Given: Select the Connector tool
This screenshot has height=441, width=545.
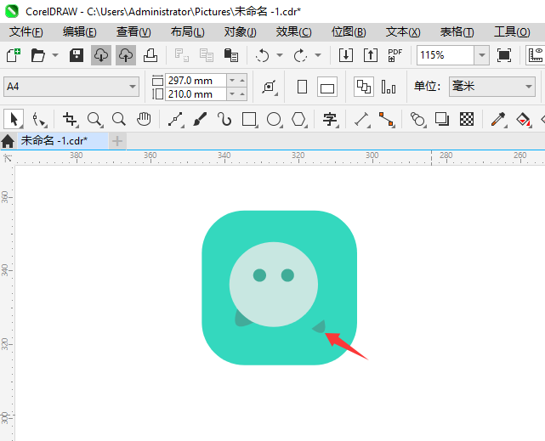Looking at the screenshot, I should [x=387, y=120].
